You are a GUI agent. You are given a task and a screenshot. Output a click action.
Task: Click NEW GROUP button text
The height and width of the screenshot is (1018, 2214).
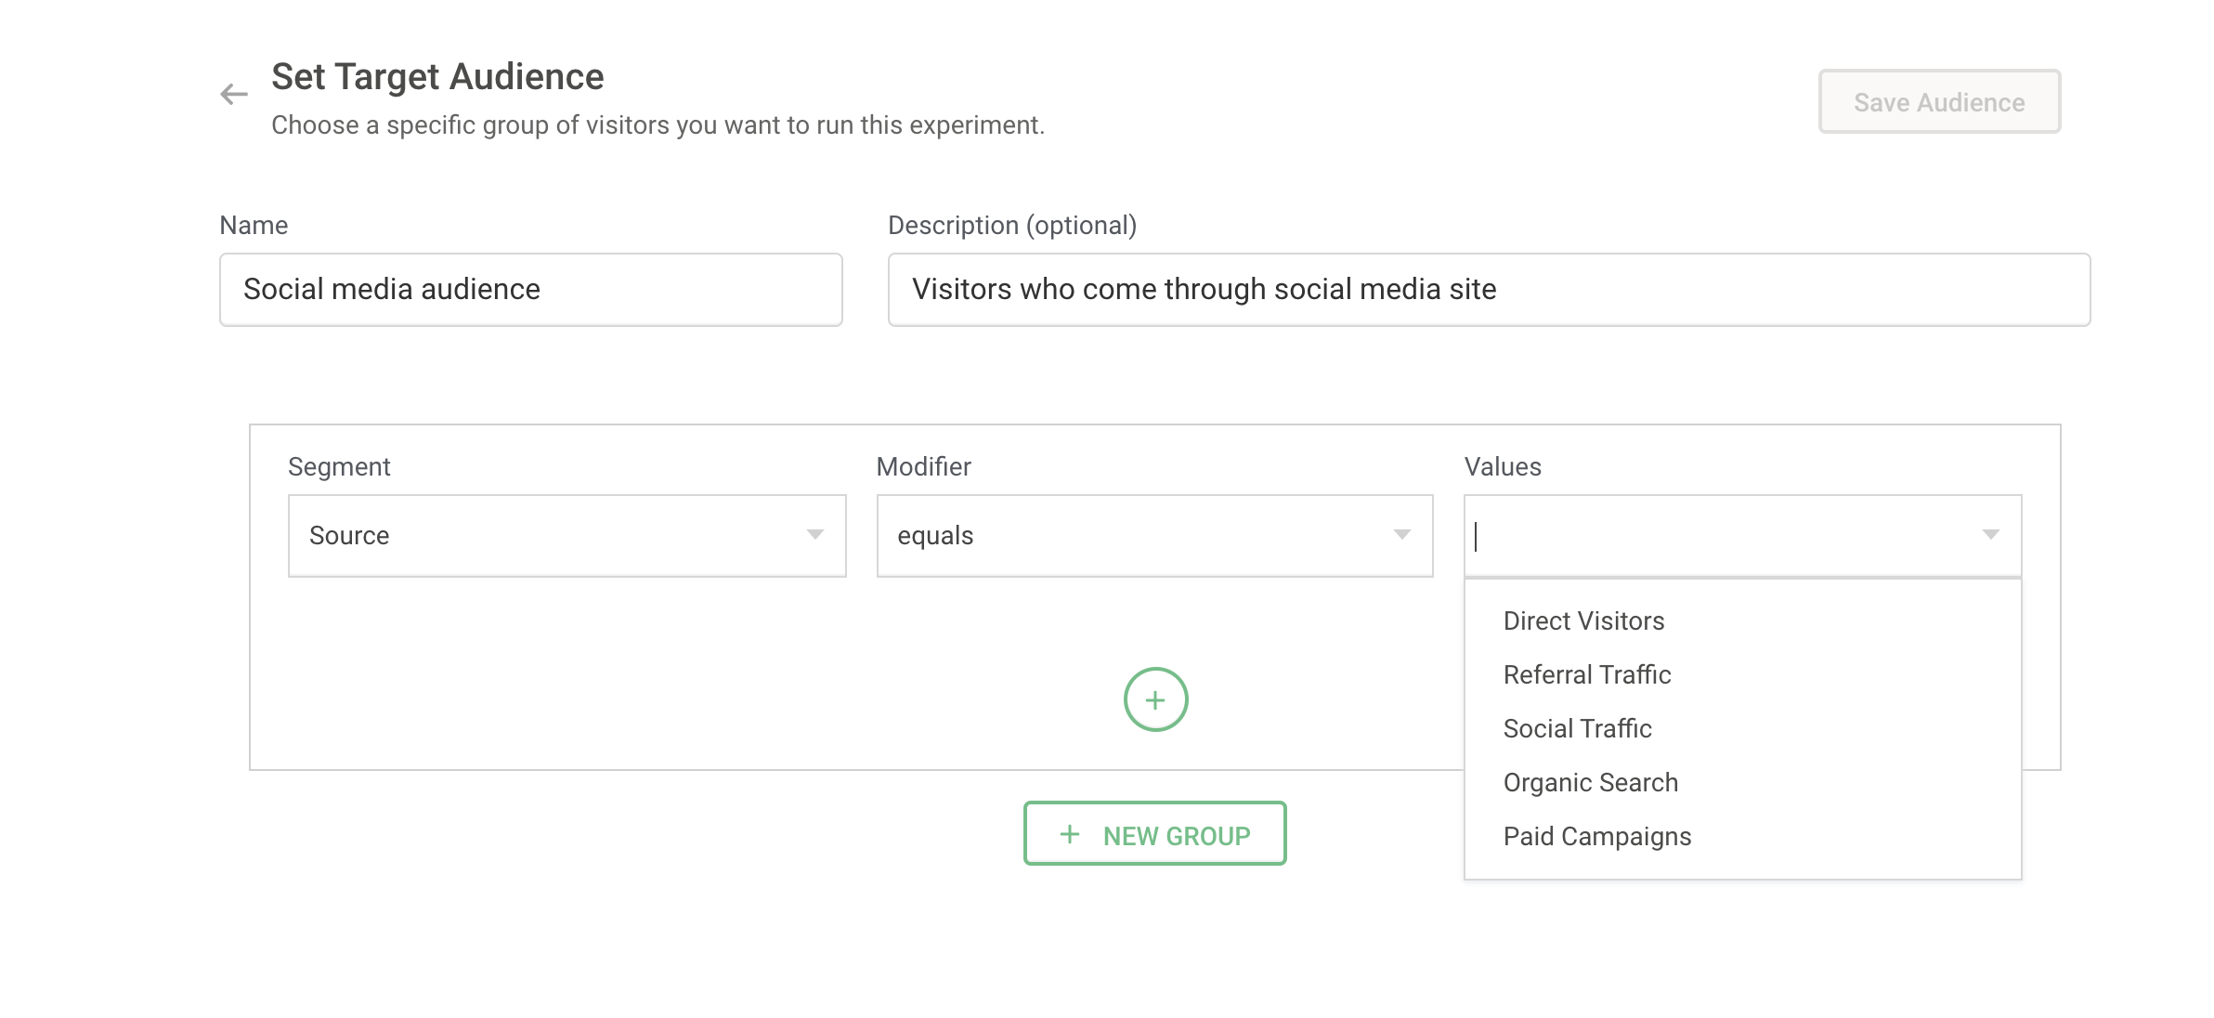[x=1176, y=836]
